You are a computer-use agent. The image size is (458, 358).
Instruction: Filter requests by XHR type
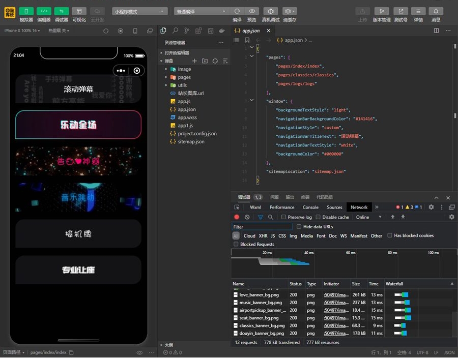pos(263,236)
